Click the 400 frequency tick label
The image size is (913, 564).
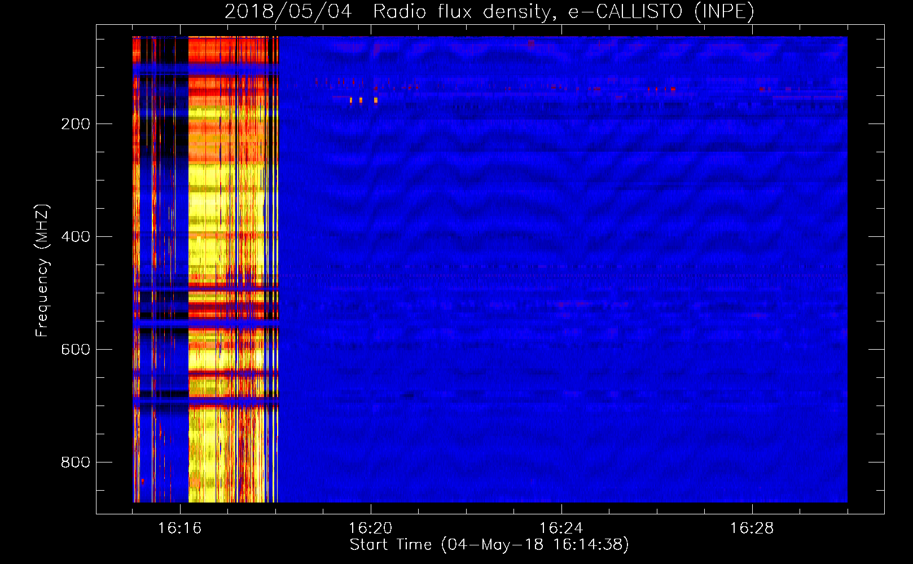(x=76, y=237)
